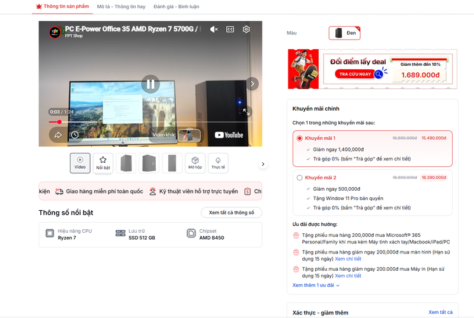Click the online technician support icon

(x=153, y=191)
